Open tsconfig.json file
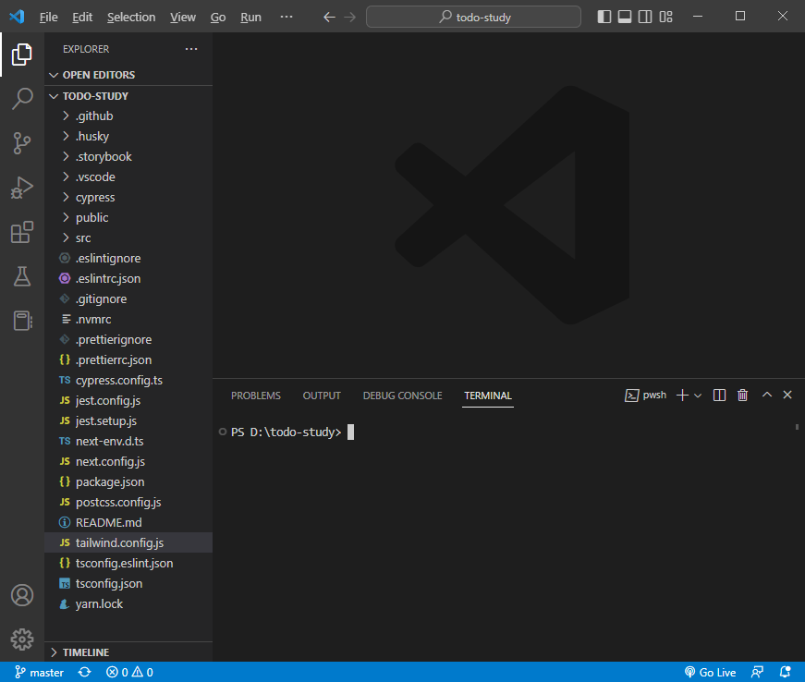This screenshot has height=682, width=805. tap(128, 583)
